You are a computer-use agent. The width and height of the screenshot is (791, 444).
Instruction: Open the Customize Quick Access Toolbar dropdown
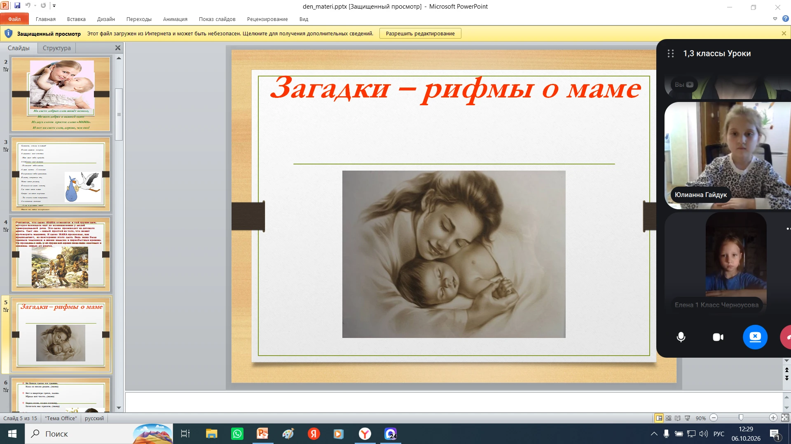54,6
